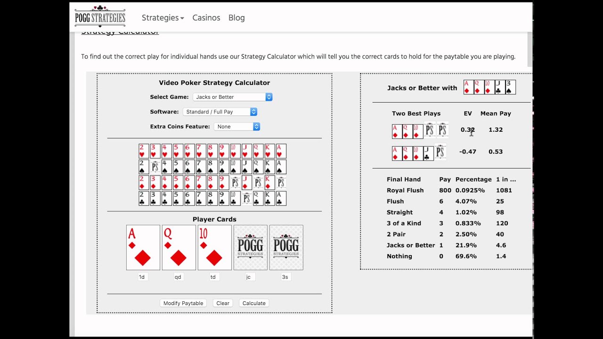Pick the 10 of hearts card
This screenshot has width=603, height=339.
(235, 151)
